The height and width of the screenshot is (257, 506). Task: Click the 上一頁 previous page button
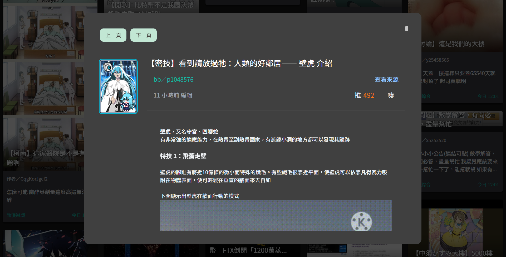[113, 35]
